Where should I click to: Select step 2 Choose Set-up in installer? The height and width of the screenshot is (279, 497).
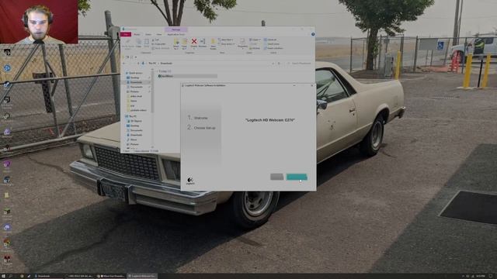(x=202, y=128)
